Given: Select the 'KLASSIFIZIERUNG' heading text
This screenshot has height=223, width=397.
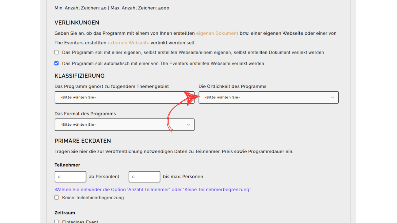Looking at the screenshot, I should [79, 76].
